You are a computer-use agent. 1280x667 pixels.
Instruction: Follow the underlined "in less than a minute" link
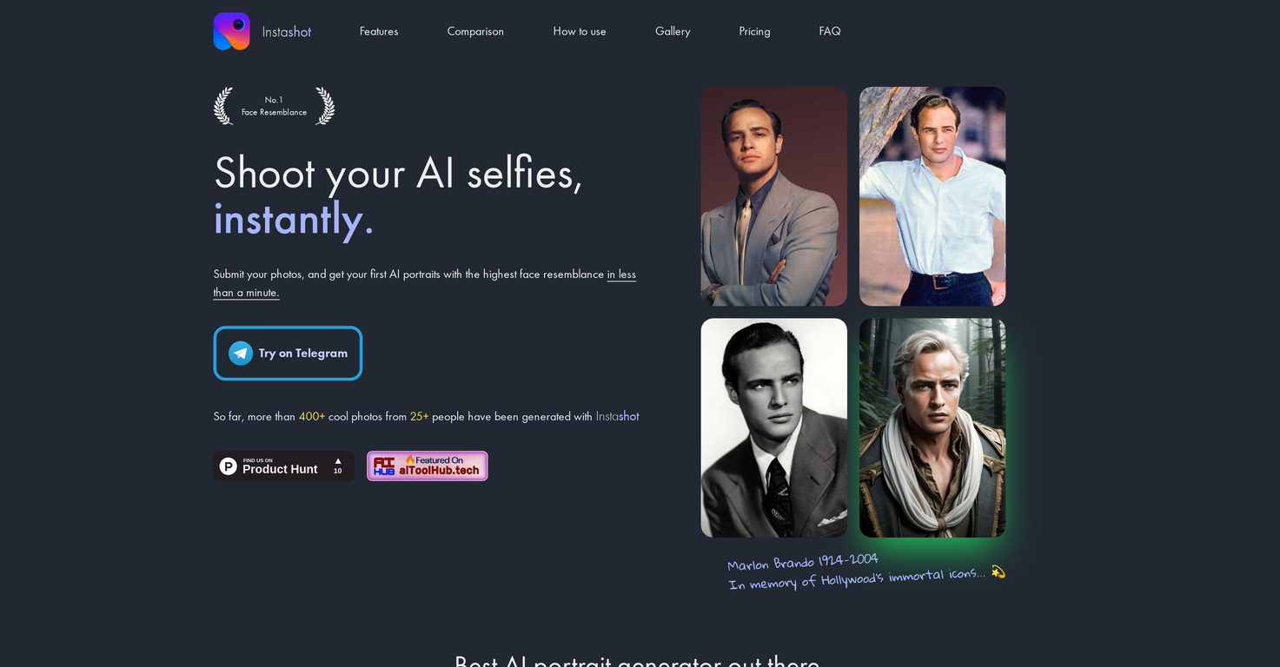click(621, 274)
